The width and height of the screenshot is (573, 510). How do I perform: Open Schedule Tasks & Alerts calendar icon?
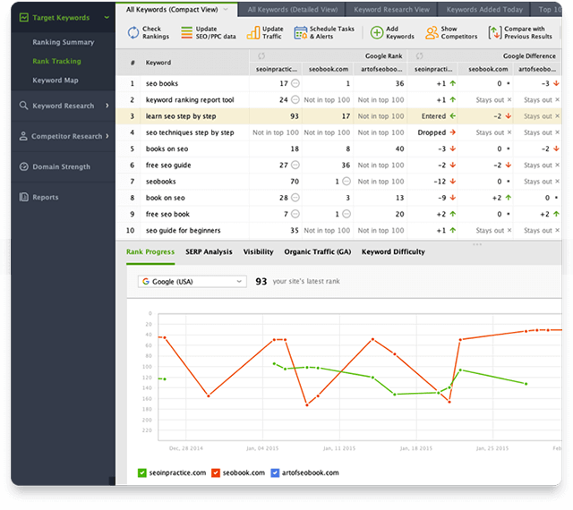pyautogui.click(x=301, y=32)
